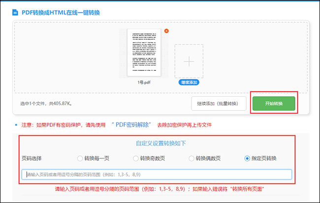Focus the page range input field

pos(157,174)
